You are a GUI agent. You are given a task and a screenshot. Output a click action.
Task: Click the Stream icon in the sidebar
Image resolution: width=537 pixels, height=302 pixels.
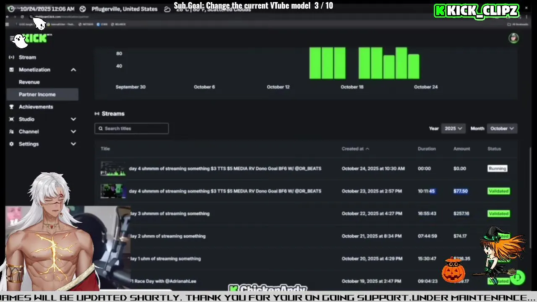pos(11,57)
